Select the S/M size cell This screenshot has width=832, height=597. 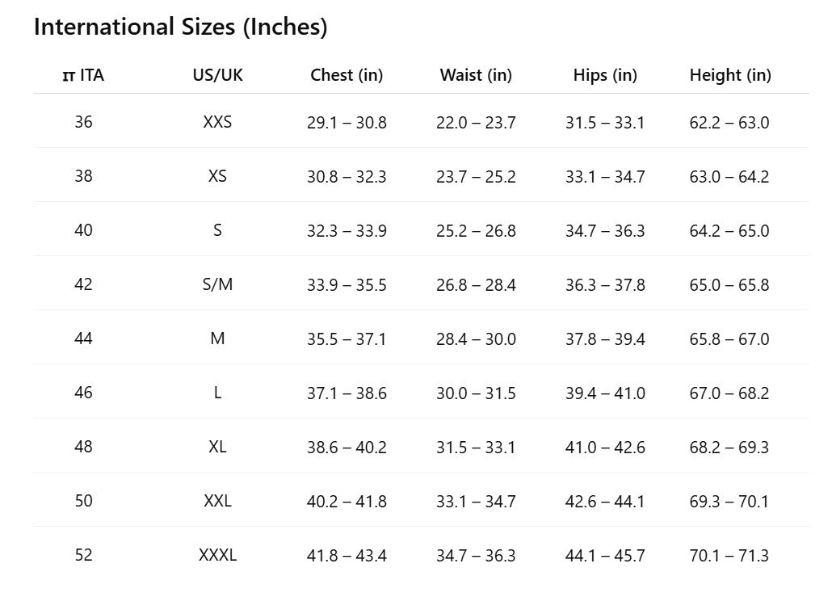pos(217,284)
